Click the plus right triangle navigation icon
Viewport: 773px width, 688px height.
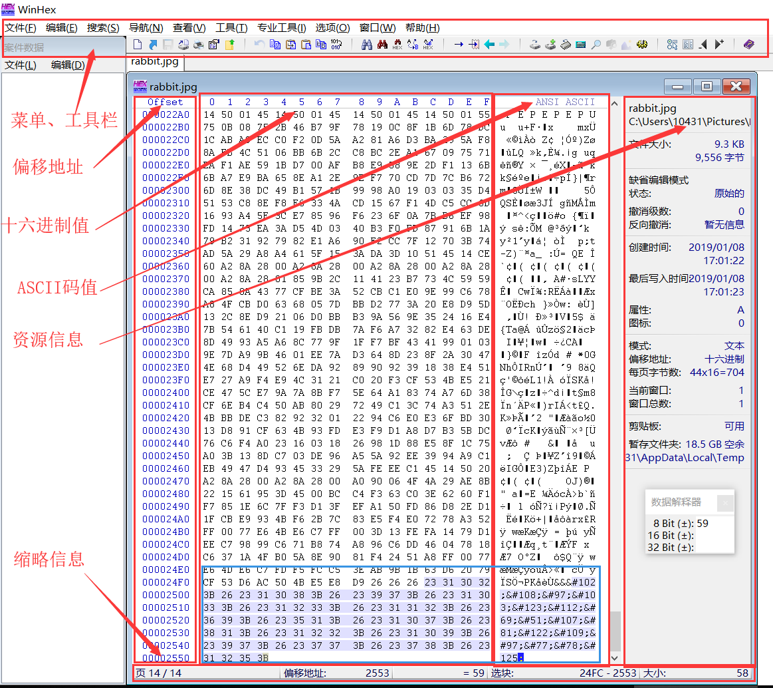pyautogui.click(x=720, y=45)
